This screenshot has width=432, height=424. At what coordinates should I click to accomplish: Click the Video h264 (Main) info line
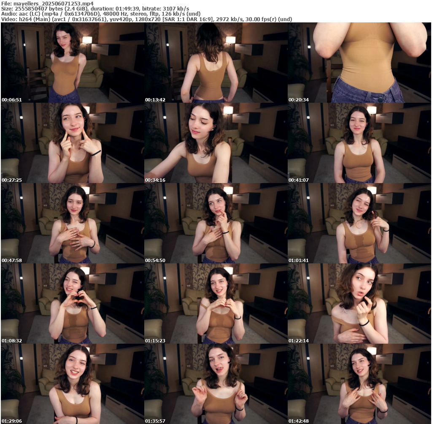(146, 19)
